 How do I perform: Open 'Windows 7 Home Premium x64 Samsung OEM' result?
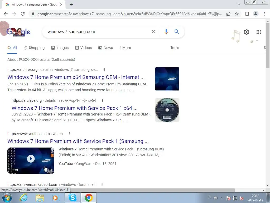(x=76, y=77)
